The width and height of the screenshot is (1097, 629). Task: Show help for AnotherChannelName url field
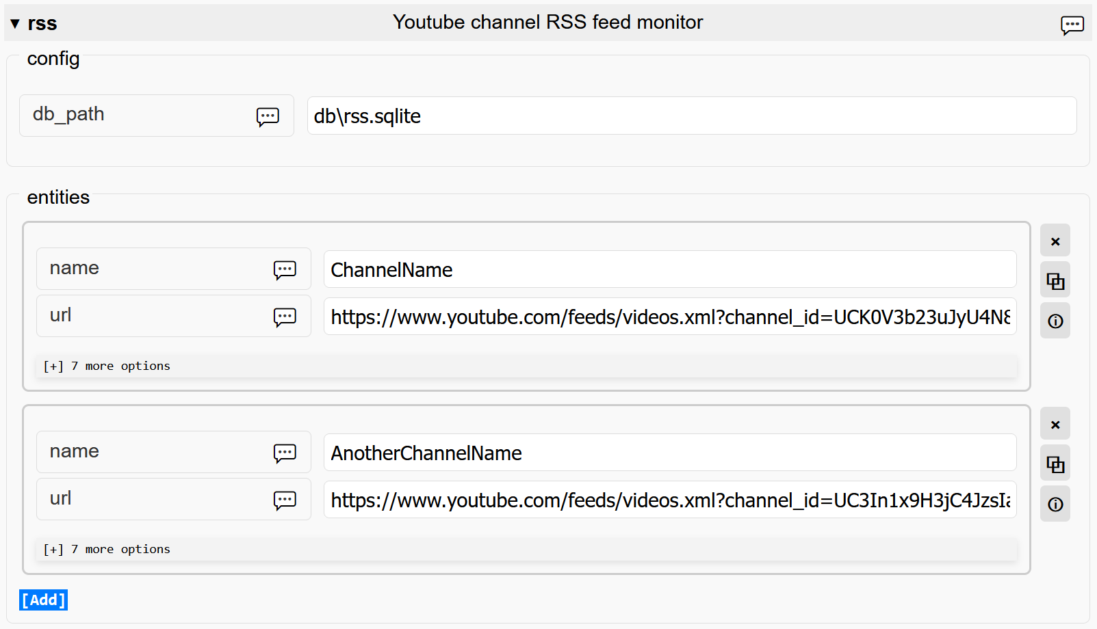(x=285, y=500)
